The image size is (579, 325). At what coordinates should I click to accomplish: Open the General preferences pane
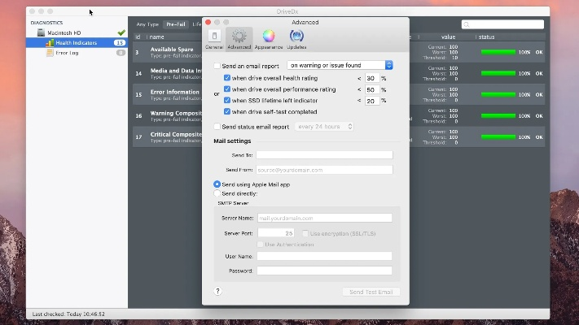tap(214, 37)
